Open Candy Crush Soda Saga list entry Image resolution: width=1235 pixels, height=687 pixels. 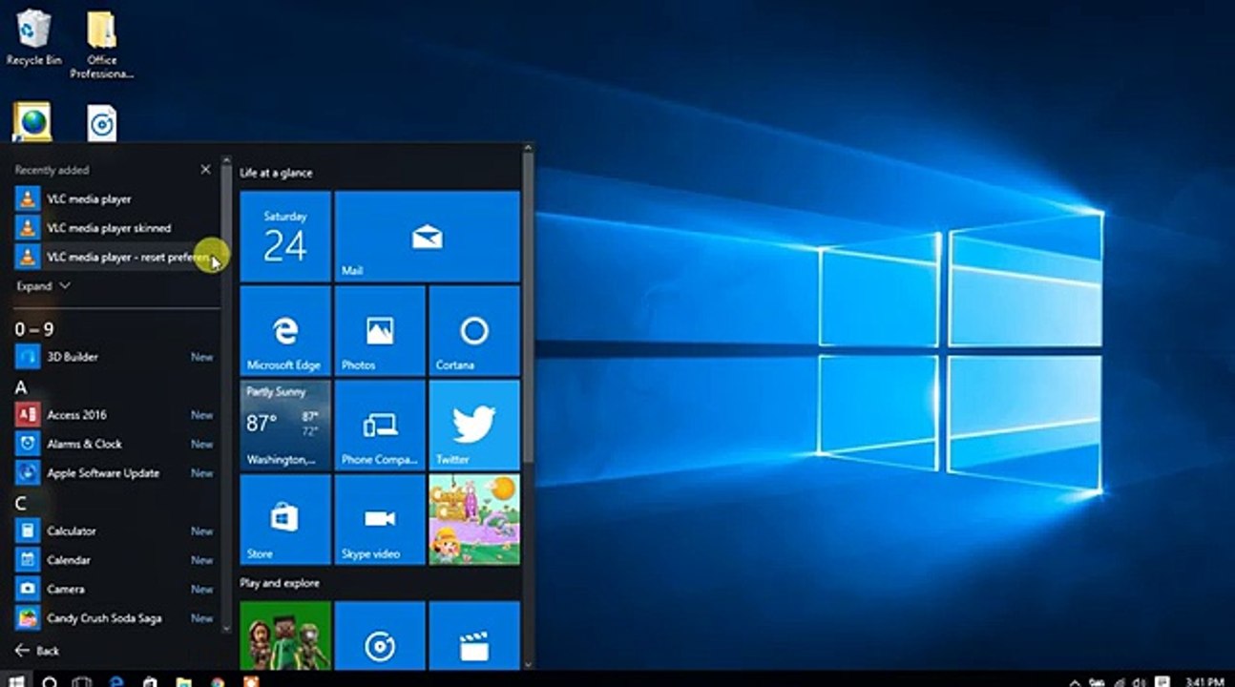(x=115, y=618)
